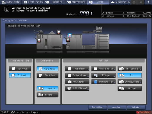Select 'En haut' binding type
Screen dimensions: 152x114
pos(20,75)
